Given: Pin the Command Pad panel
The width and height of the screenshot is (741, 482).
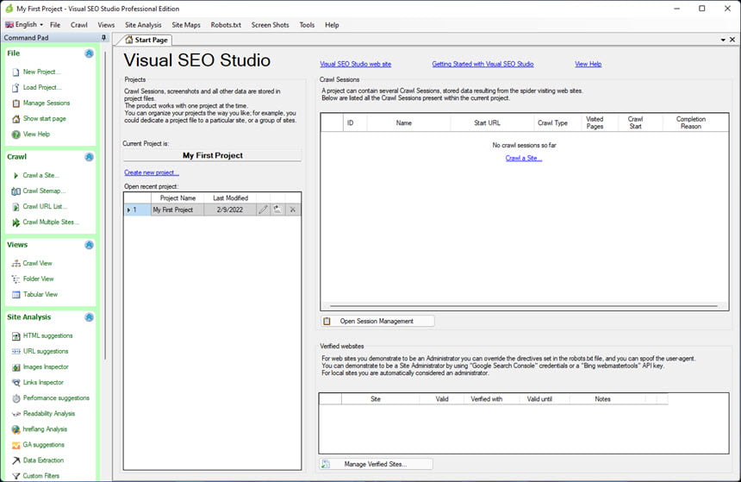Looking at the screenshot, I should [x=104, y=37].
